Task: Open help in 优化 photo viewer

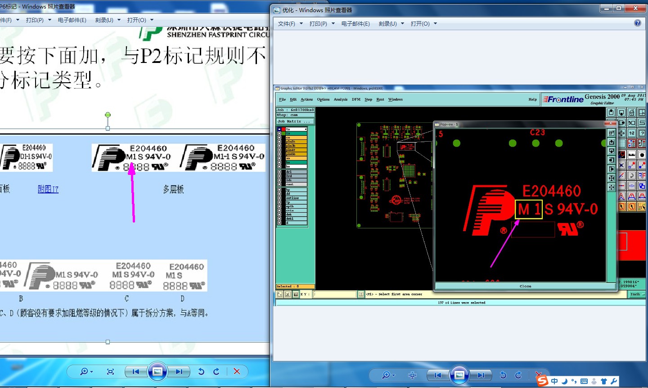Action: pyautogui.click(x=638, y=23)
